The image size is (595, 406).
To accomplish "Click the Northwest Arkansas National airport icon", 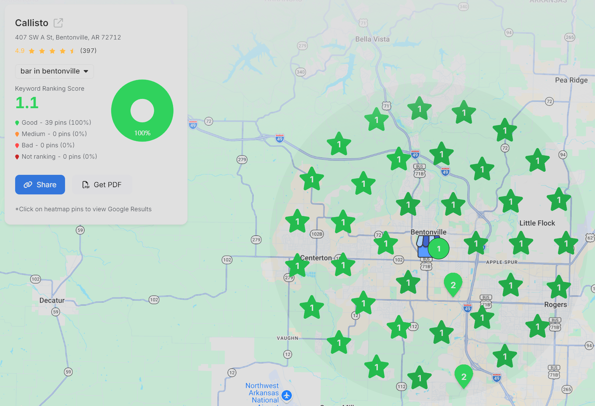I will [x=287, y=395].
